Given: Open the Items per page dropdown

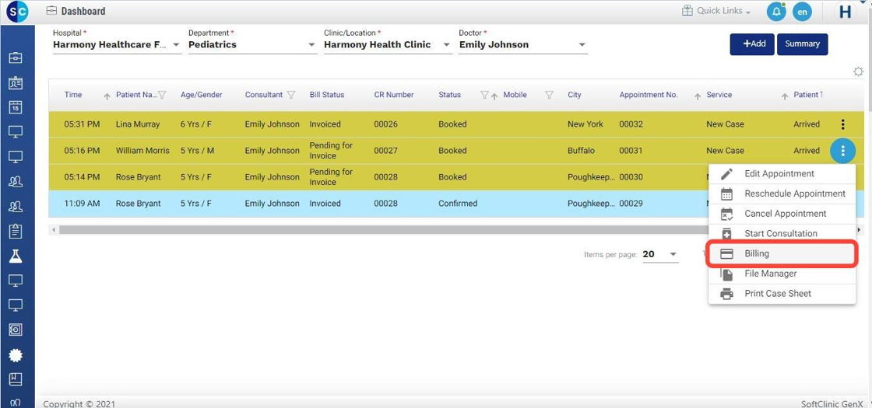Looking at the screenshot, I should (673, 255).
